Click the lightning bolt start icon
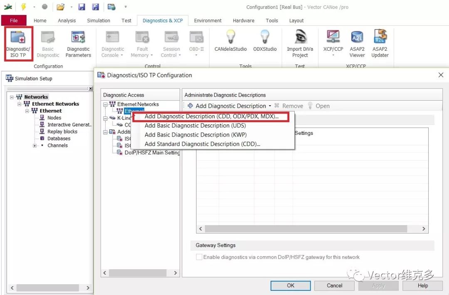This screenshot has width=449, height=295. 24,7
